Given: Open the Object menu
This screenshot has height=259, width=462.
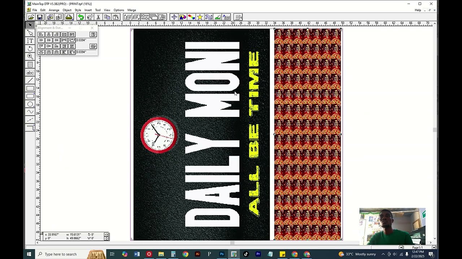Looking at the screenshot, I should 67,10.
